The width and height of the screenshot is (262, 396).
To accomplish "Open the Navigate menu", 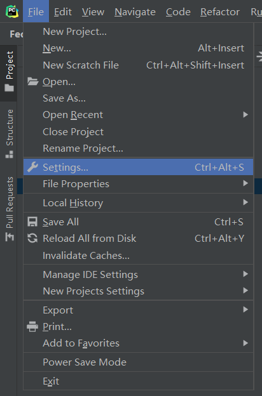I will (x=135, y=11).
